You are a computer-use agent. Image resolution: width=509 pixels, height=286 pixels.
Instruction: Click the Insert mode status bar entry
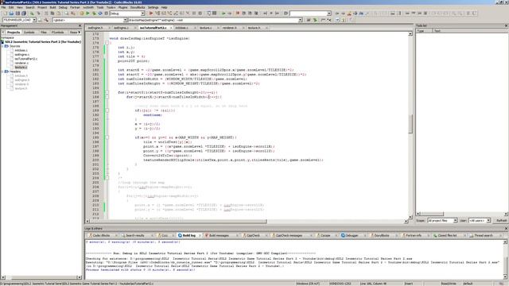click(x=408, y=284)
